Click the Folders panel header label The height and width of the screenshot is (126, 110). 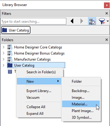point(8,40)
